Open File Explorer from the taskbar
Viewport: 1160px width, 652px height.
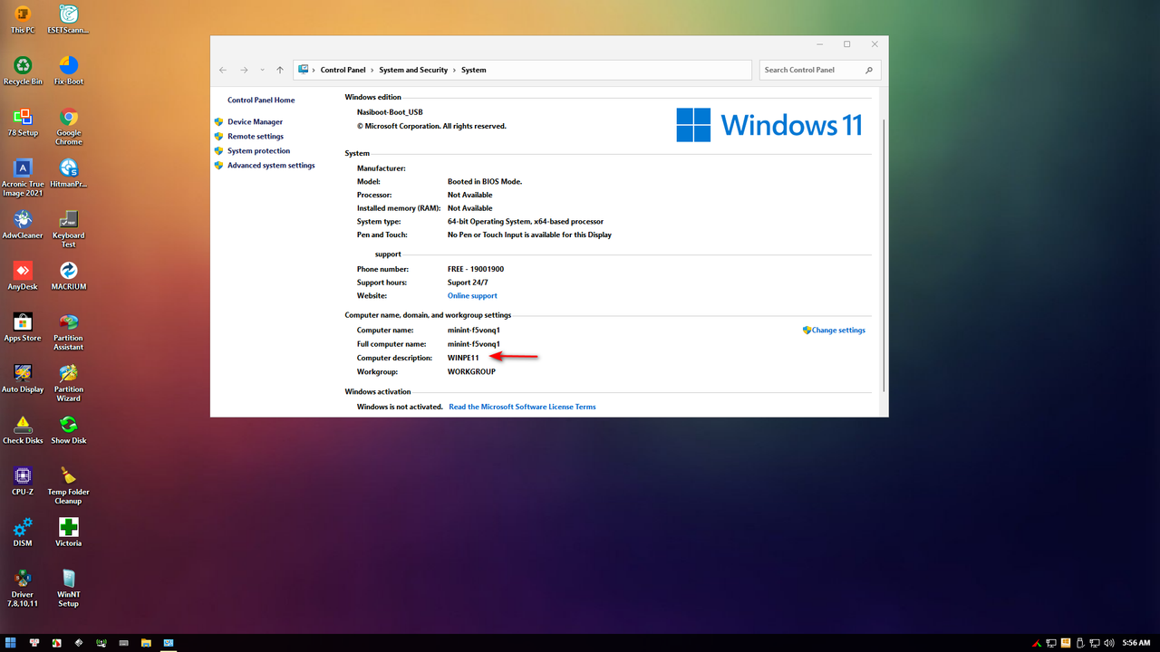146,643
